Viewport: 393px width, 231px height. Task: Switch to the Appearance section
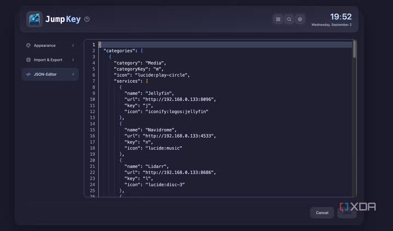50,45
